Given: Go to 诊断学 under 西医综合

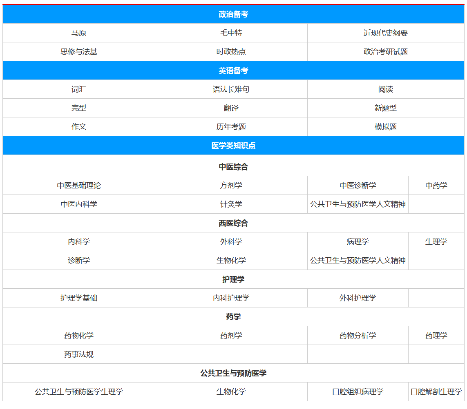Looking at the screenshot, I should coord(79,261).
